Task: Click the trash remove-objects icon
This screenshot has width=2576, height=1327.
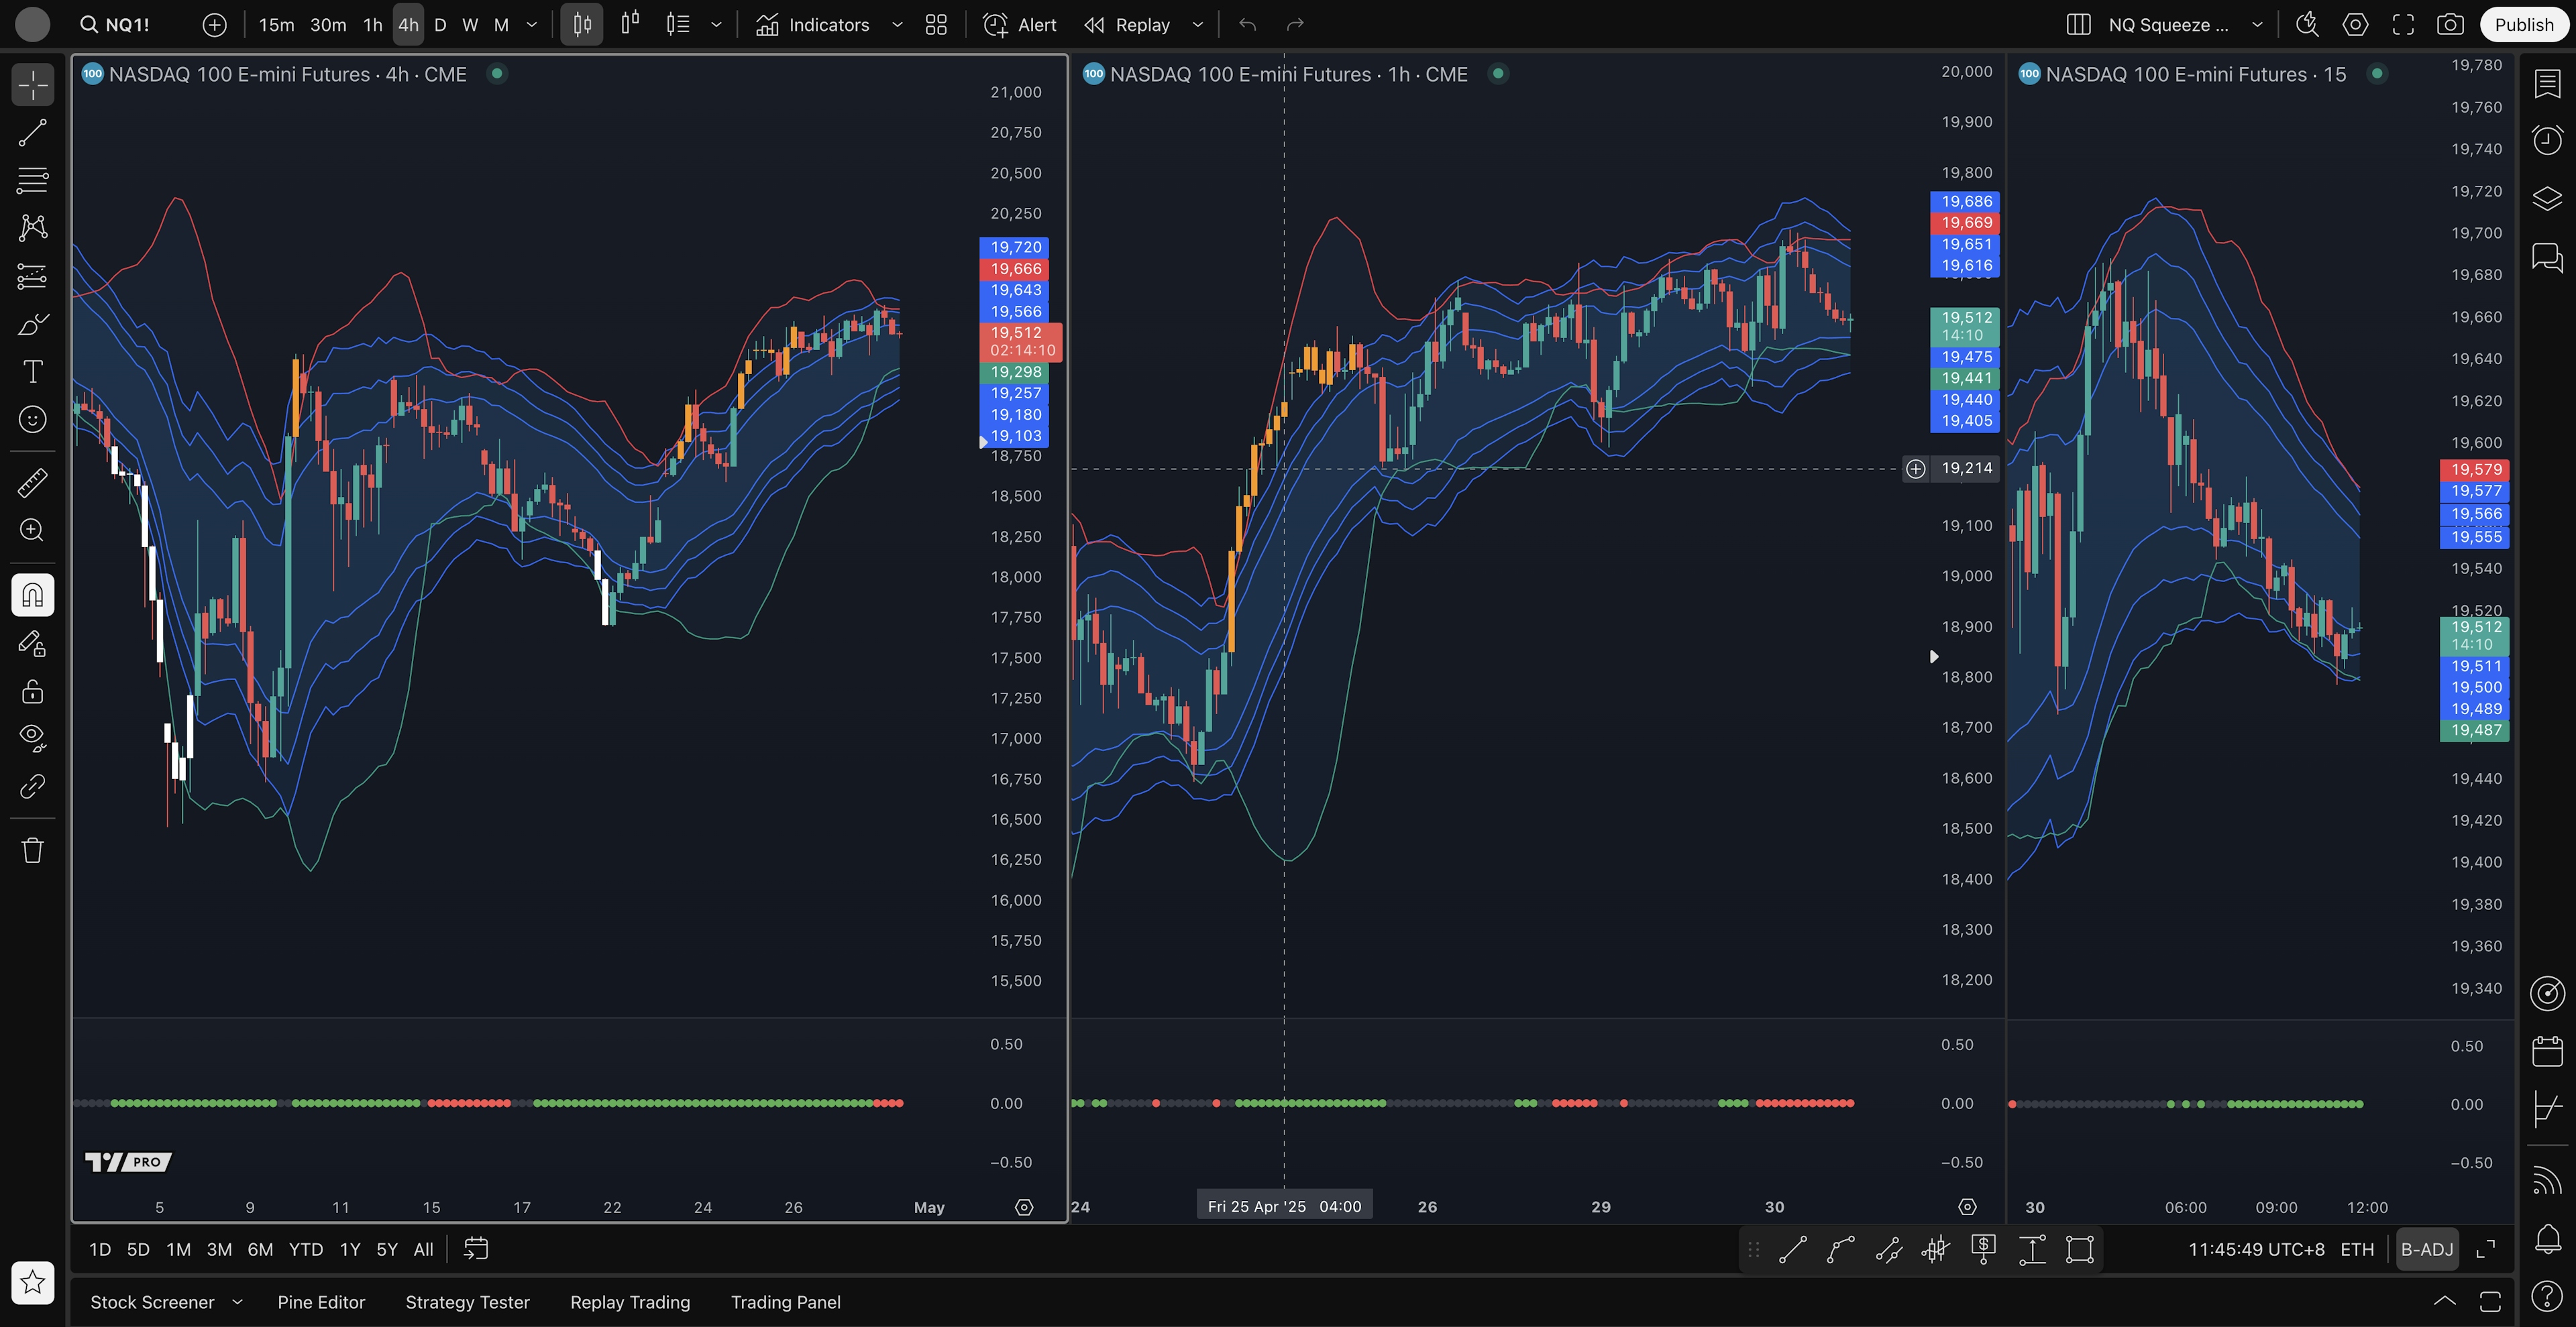Action: (32, 850)
